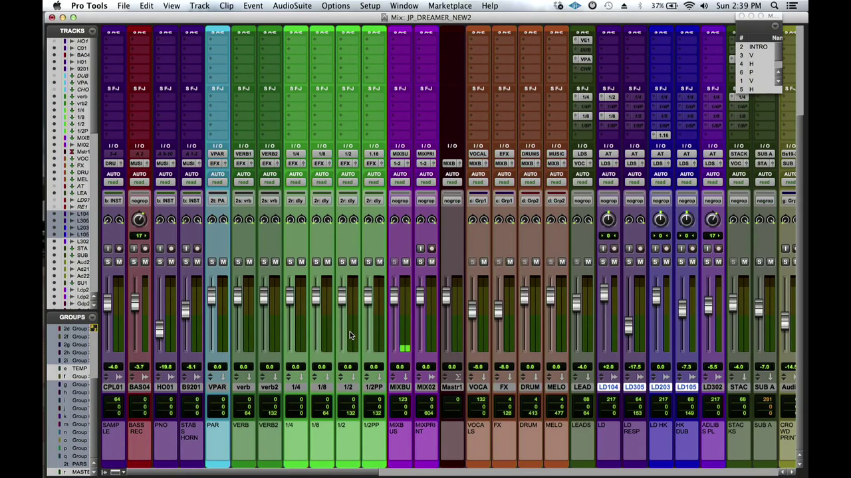This screenshot has height=478, width=851.
Task: Arm record on the LD305 track
Action: [x=640, y=248]
